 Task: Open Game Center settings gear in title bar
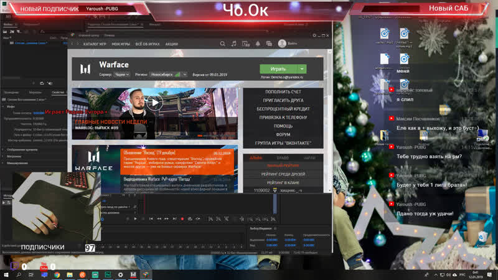click(x=314, y=35)
